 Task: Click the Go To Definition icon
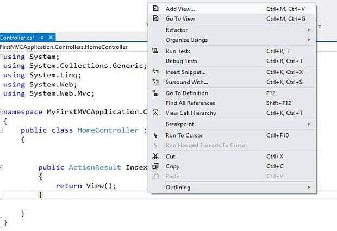(x=155, y=93)
